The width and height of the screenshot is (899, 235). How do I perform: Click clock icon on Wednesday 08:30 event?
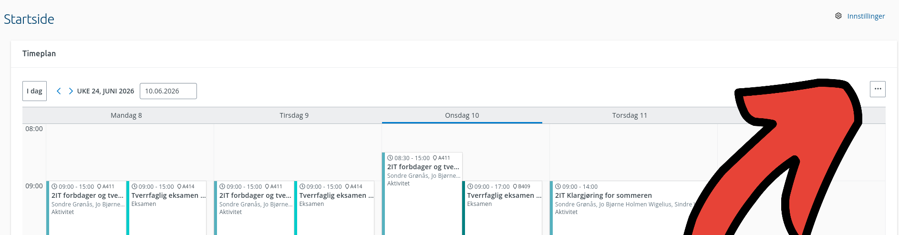(x=390, y=158)
